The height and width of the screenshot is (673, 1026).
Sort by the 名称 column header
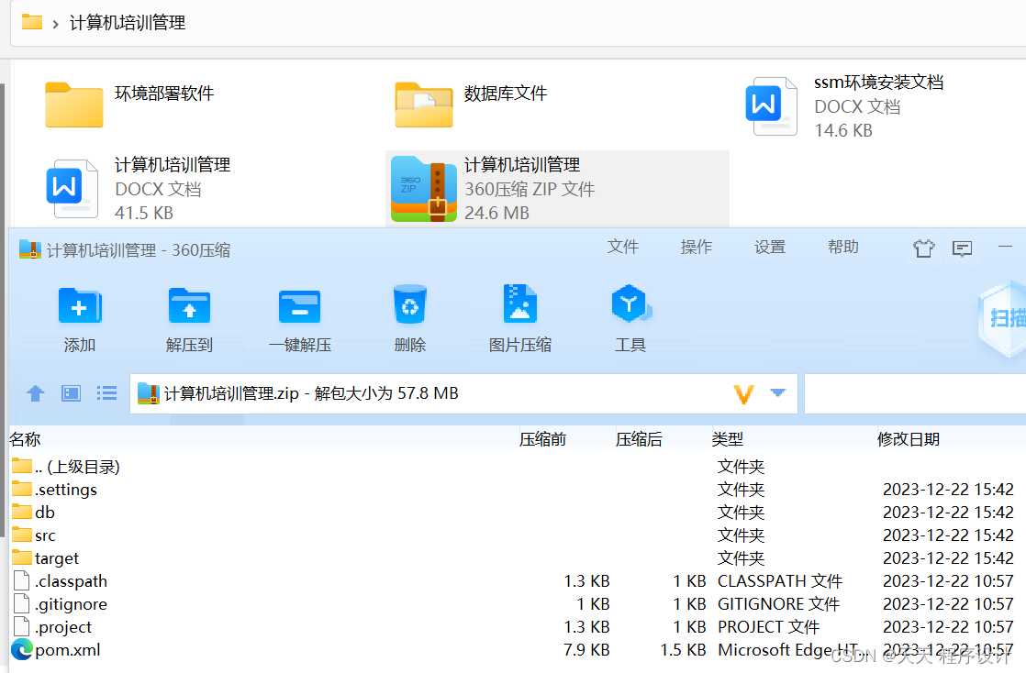click(25, 439)
